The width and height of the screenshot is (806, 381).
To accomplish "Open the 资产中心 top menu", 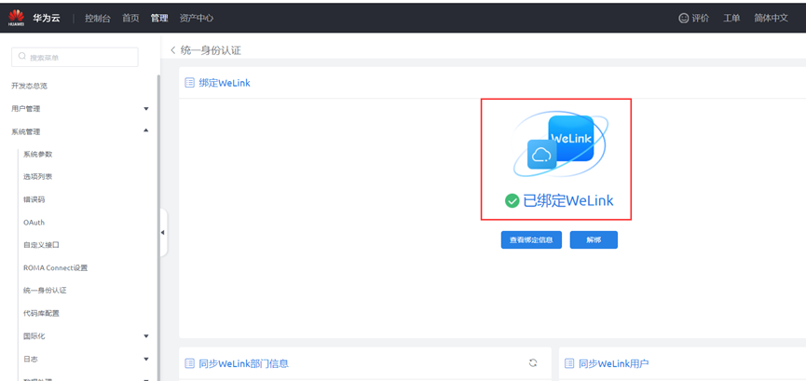I will (197, 18).
